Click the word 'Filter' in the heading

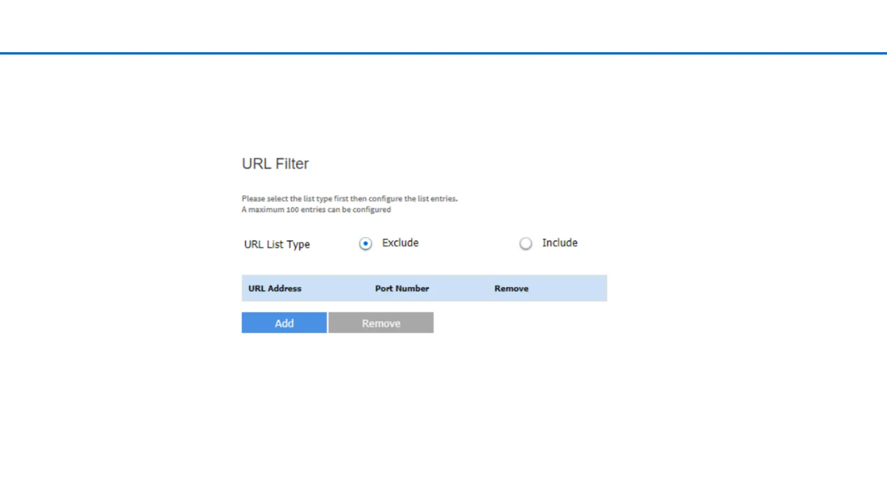click(292, 164)
